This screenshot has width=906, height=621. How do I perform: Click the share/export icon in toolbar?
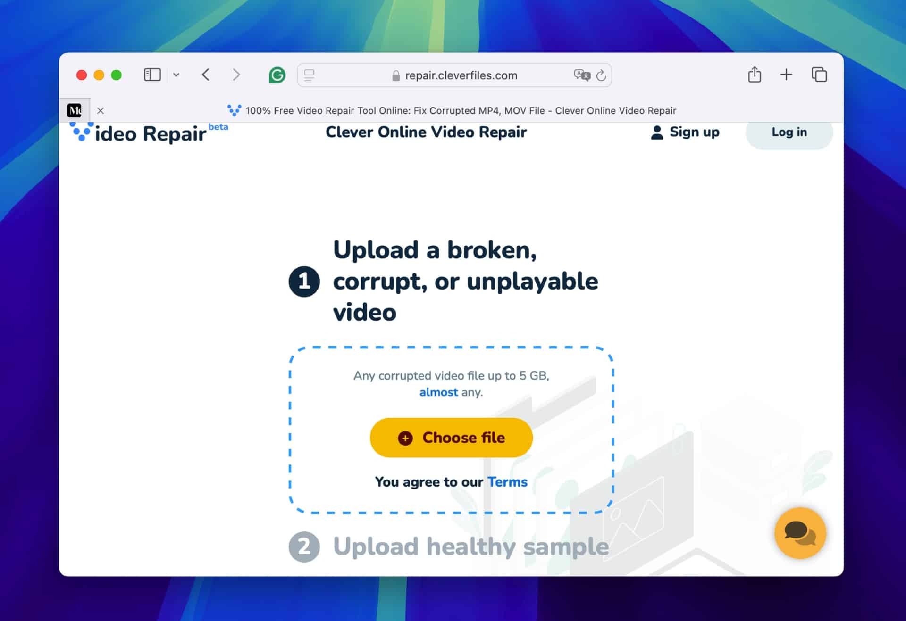755,75
